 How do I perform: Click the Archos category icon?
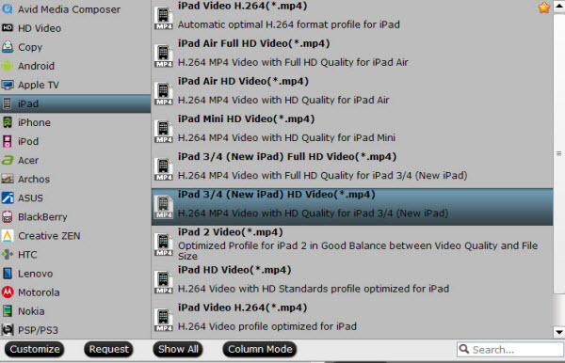click(8, 179)
